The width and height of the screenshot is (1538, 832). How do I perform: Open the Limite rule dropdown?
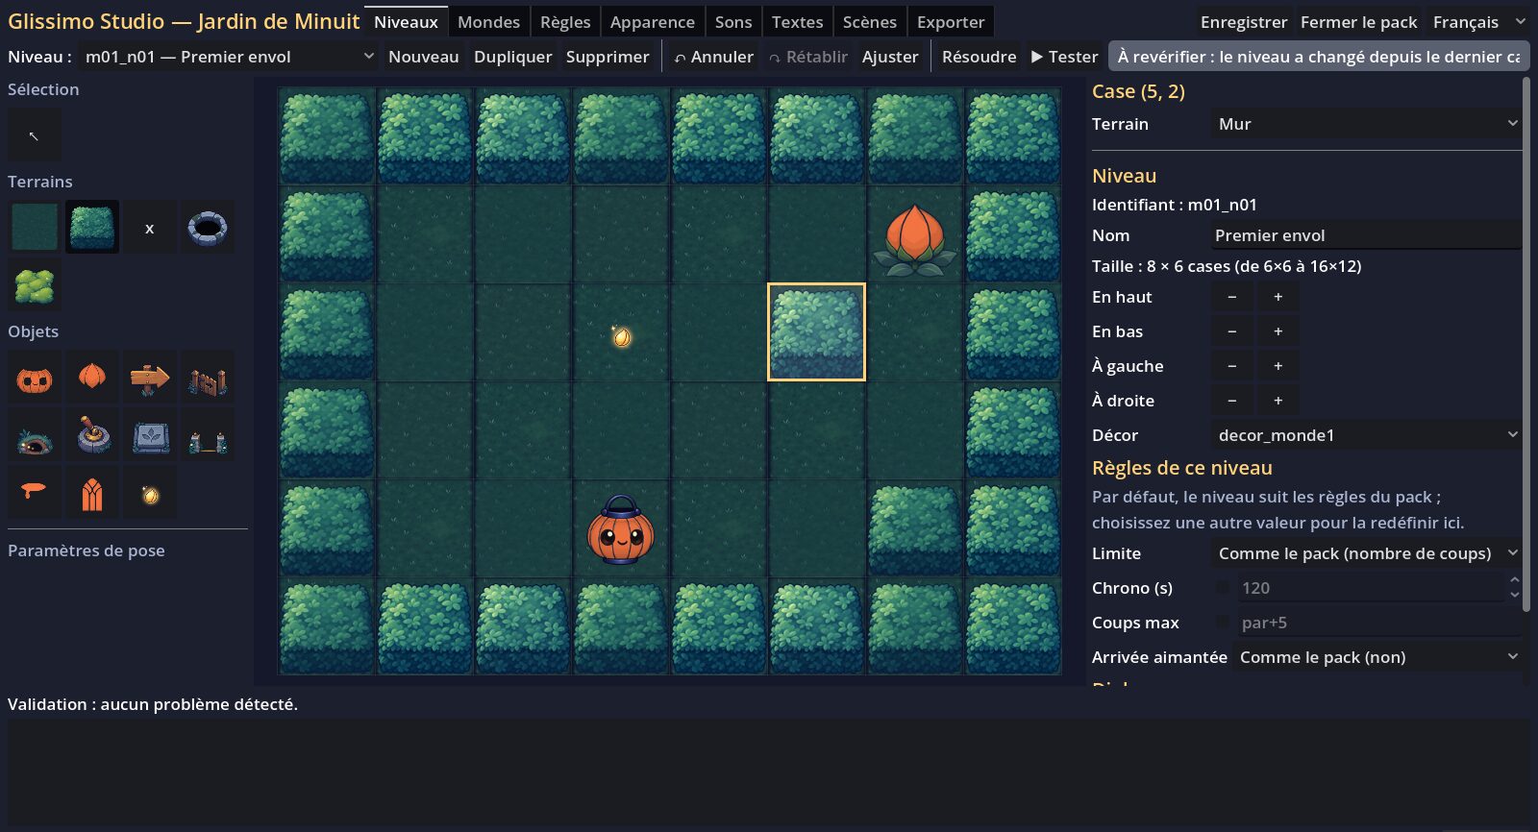[1367, 553]
